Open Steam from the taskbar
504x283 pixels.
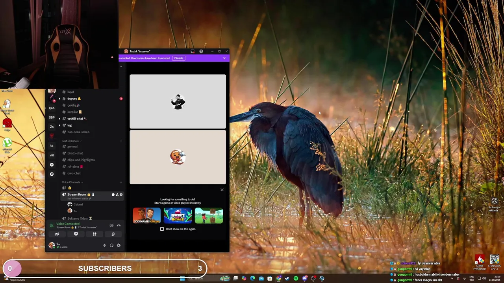click(x=287, y=278)
